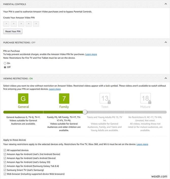170x179 pixels.
Task: Click the locked 18 Mature rating icon
Action: pos(145,99)
